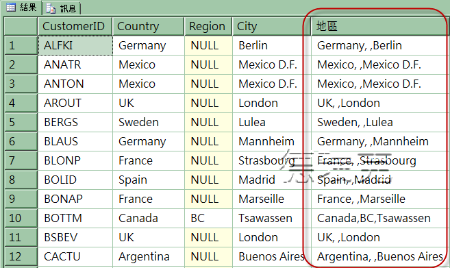This screenshot has height=268, width=450.
Task: Click the 'Sweden, ,Lulea' cell
Action: pyautogui.click(x=381, y=123)
